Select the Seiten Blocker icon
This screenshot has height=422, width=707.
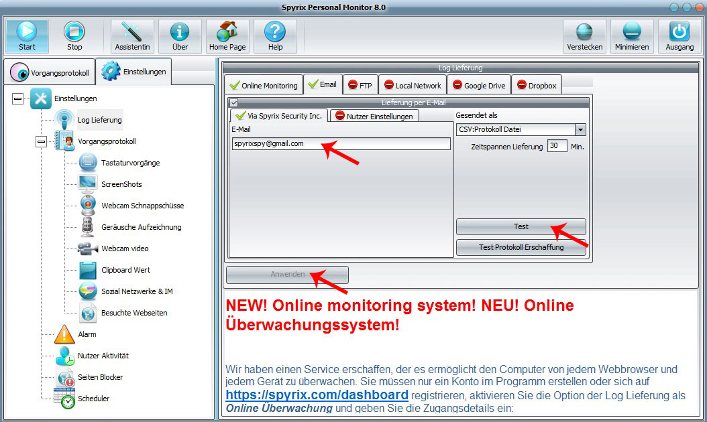(x=64, y=377)
